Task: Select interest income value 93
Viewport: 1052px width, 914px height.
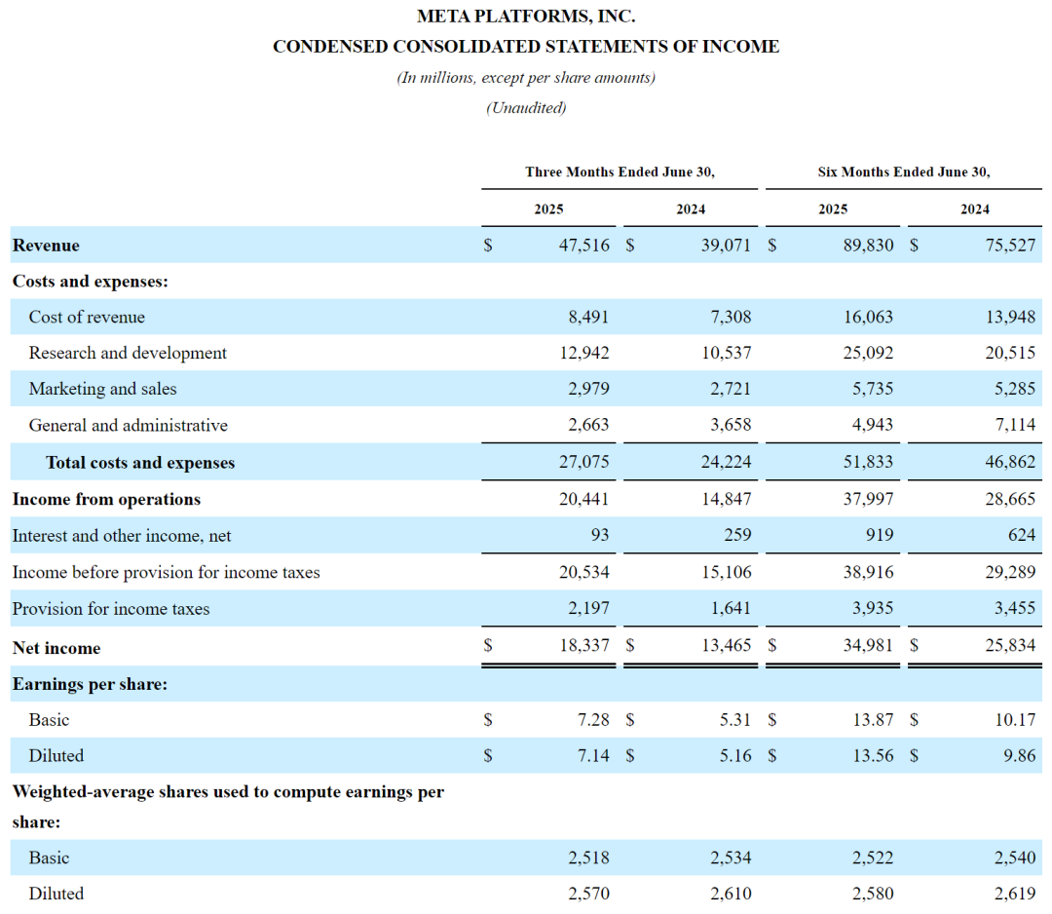Action: (x=600, y=535)
